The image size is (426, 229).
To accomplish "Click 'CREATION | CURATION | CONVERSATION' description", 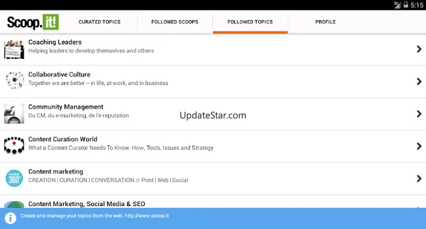I will click(108, 180).
